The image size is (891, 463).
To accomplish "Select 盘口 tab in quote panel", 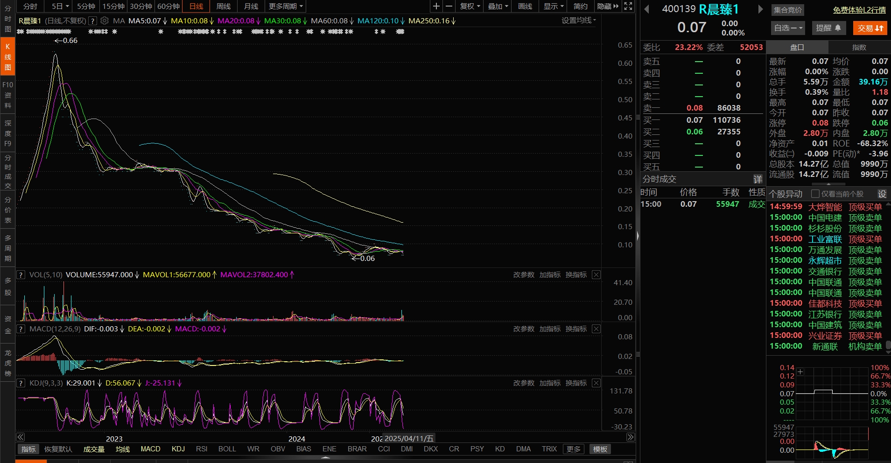I will (x=797, y=47).
